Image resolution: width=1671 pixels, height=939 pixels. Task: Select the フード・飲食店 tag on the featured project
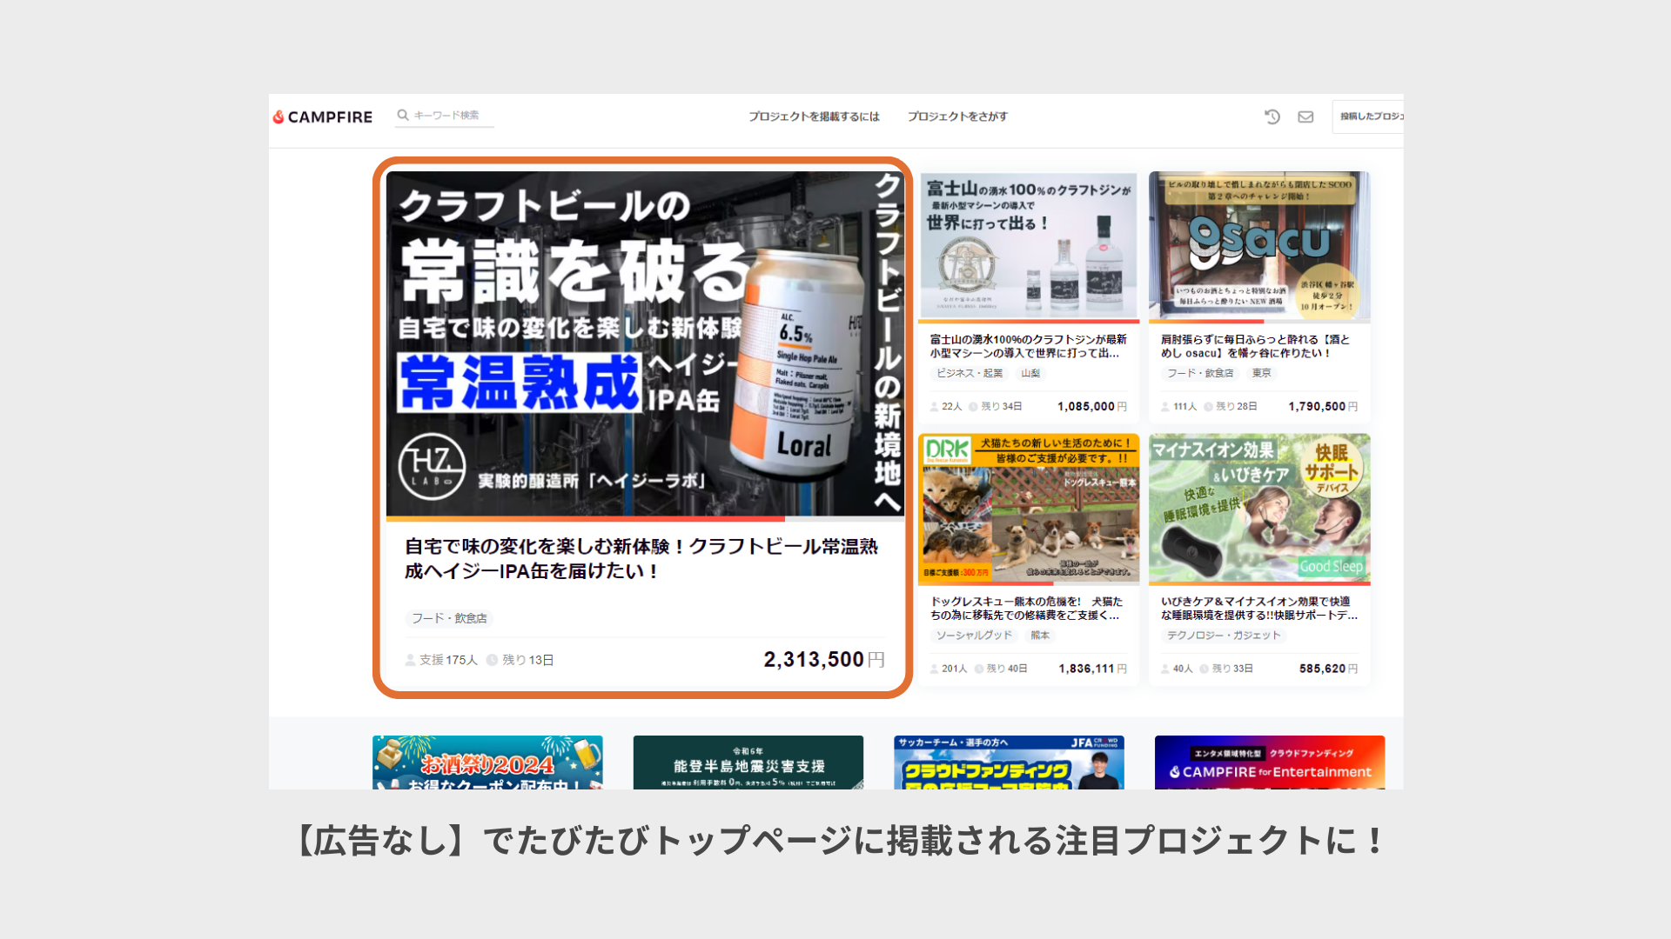pos(449,618)
